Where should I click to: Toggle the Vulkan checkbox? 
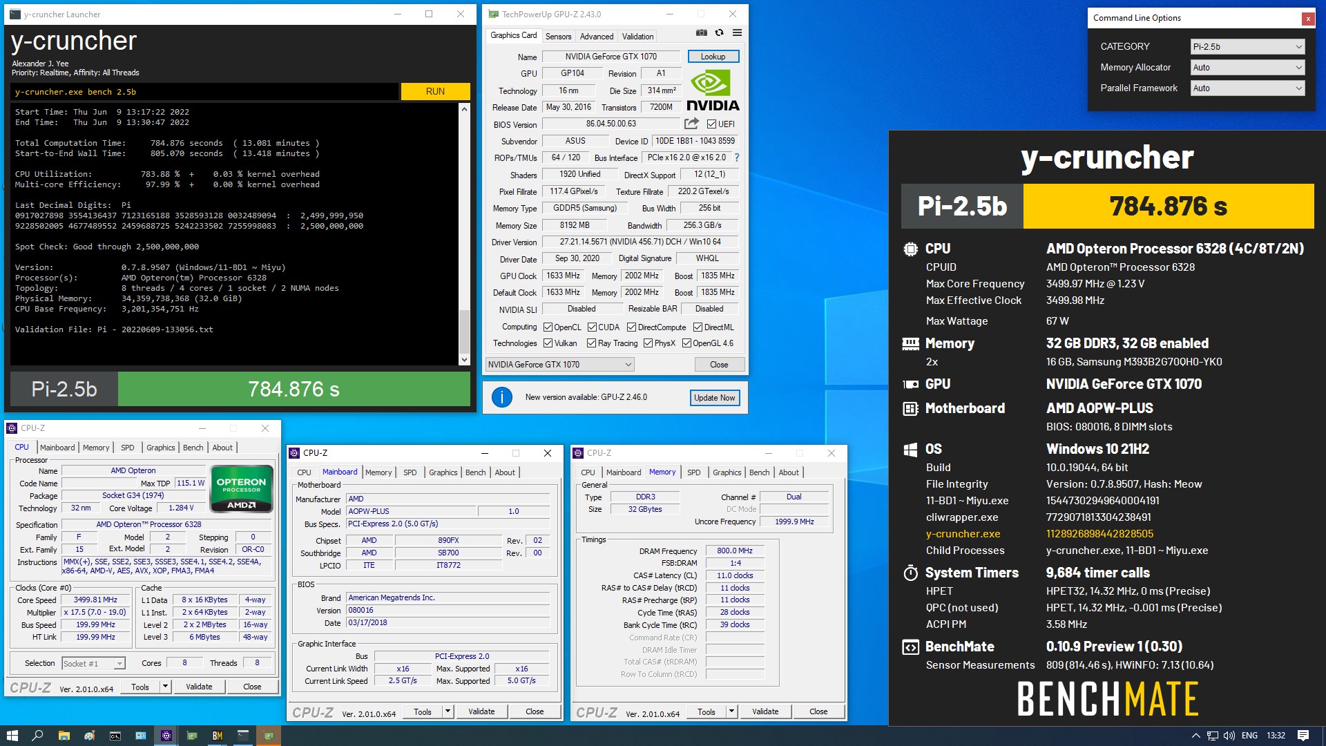point(548,343)
